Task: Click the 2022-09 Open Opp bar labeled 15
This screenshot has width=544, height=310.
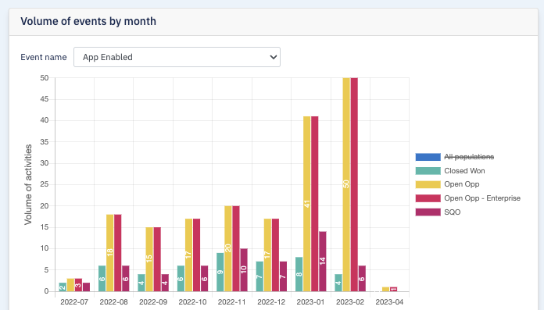Action: tap(149, 259)
